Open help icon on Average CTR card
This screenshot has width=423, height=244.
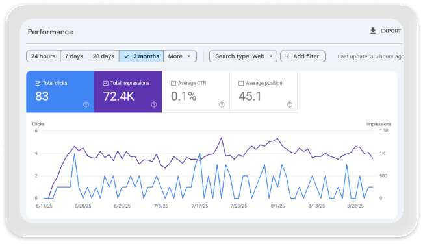[x=222, y=104]
